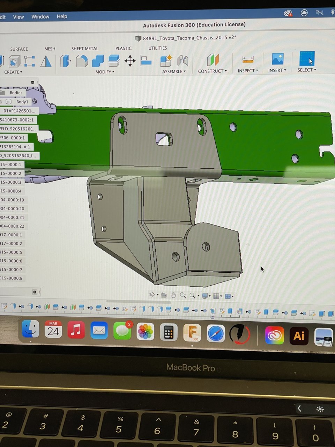The height and width of the screenshot is (447, 335).
Task: Open the Orbit options dropdown arrow
Action: 157,295
